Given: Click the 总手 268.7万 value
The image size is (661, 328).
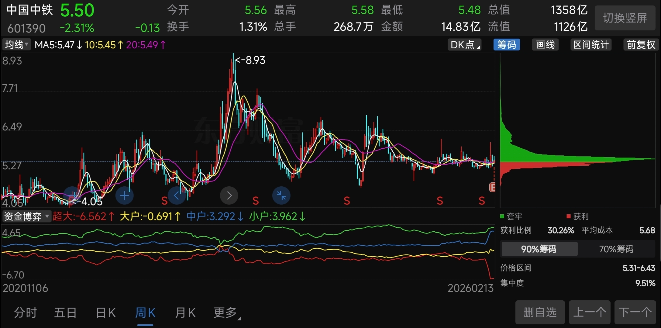Looking at the screenshot, I should (353, 27).
